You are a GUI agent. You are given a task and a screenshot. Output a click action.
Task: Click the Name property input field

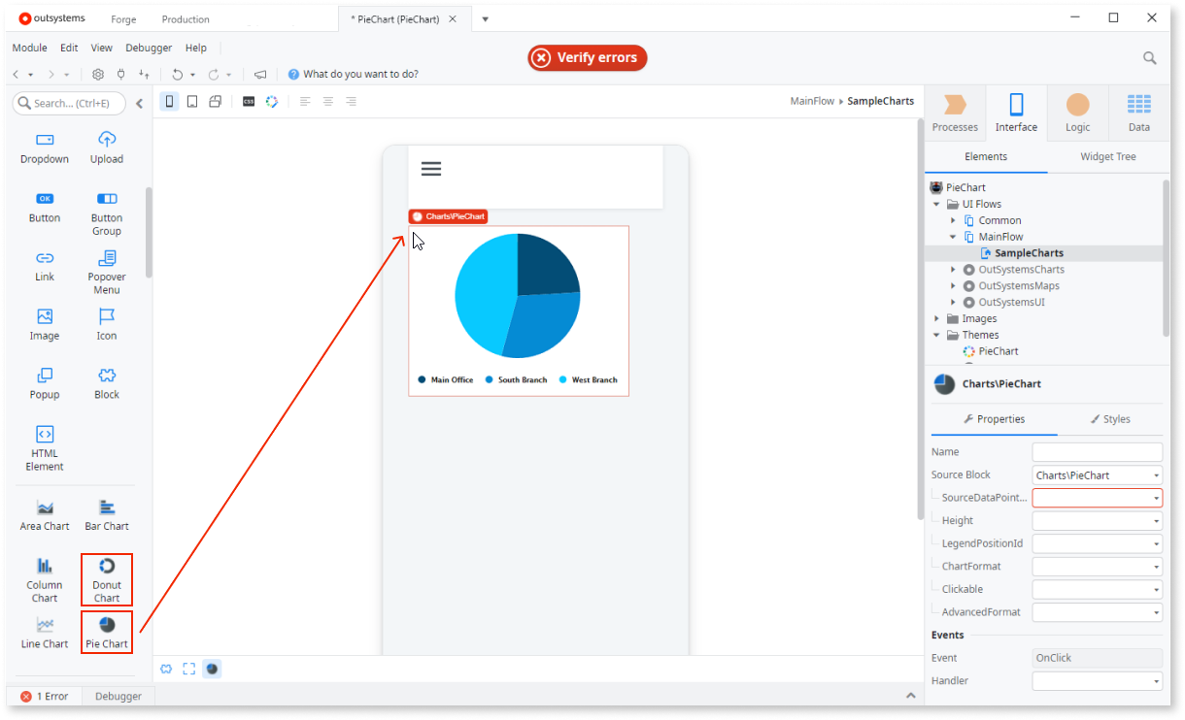(1097, 451)
